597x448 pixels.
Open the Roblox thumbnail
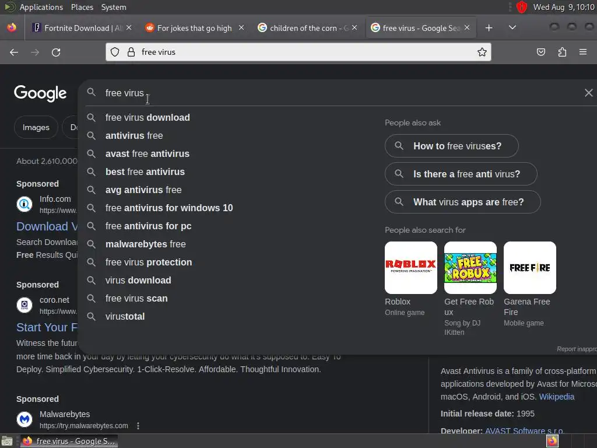[411, 268]
